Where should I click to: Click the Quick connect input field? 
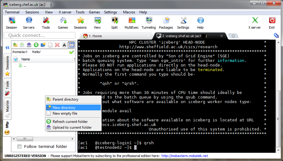click(x=40, y=35)
